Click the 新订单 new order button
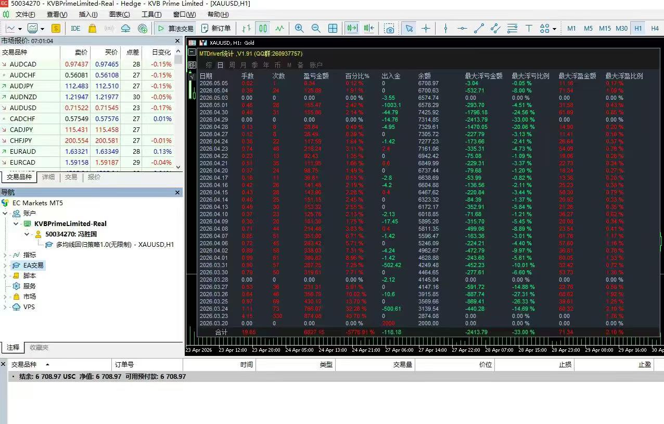The image size is (664, 424). (x=216, y=29)
